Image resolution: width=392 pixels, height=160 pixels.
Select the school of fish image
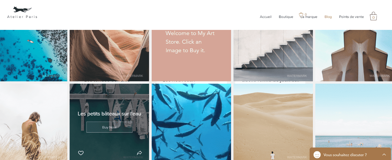[x=191, y=122]
